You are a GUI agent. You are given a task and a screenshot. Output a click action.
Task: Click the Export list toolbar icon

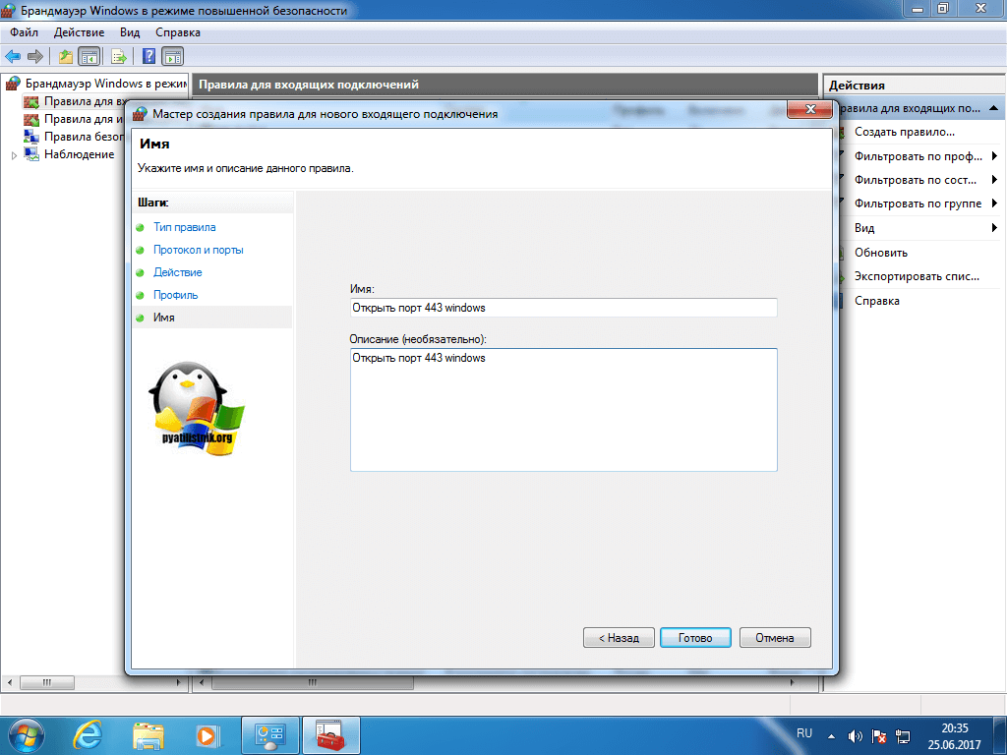click(118, 56)
